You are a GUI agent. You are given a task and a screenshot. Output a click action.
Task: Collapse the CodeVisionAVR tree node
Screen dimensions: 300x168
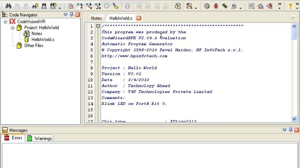click(6, 21)
